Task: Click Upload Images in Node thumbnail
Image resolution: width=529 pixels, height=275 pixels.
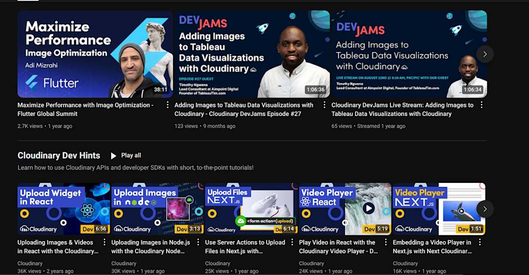Action: pyautogui.click(x=158, y=209)
